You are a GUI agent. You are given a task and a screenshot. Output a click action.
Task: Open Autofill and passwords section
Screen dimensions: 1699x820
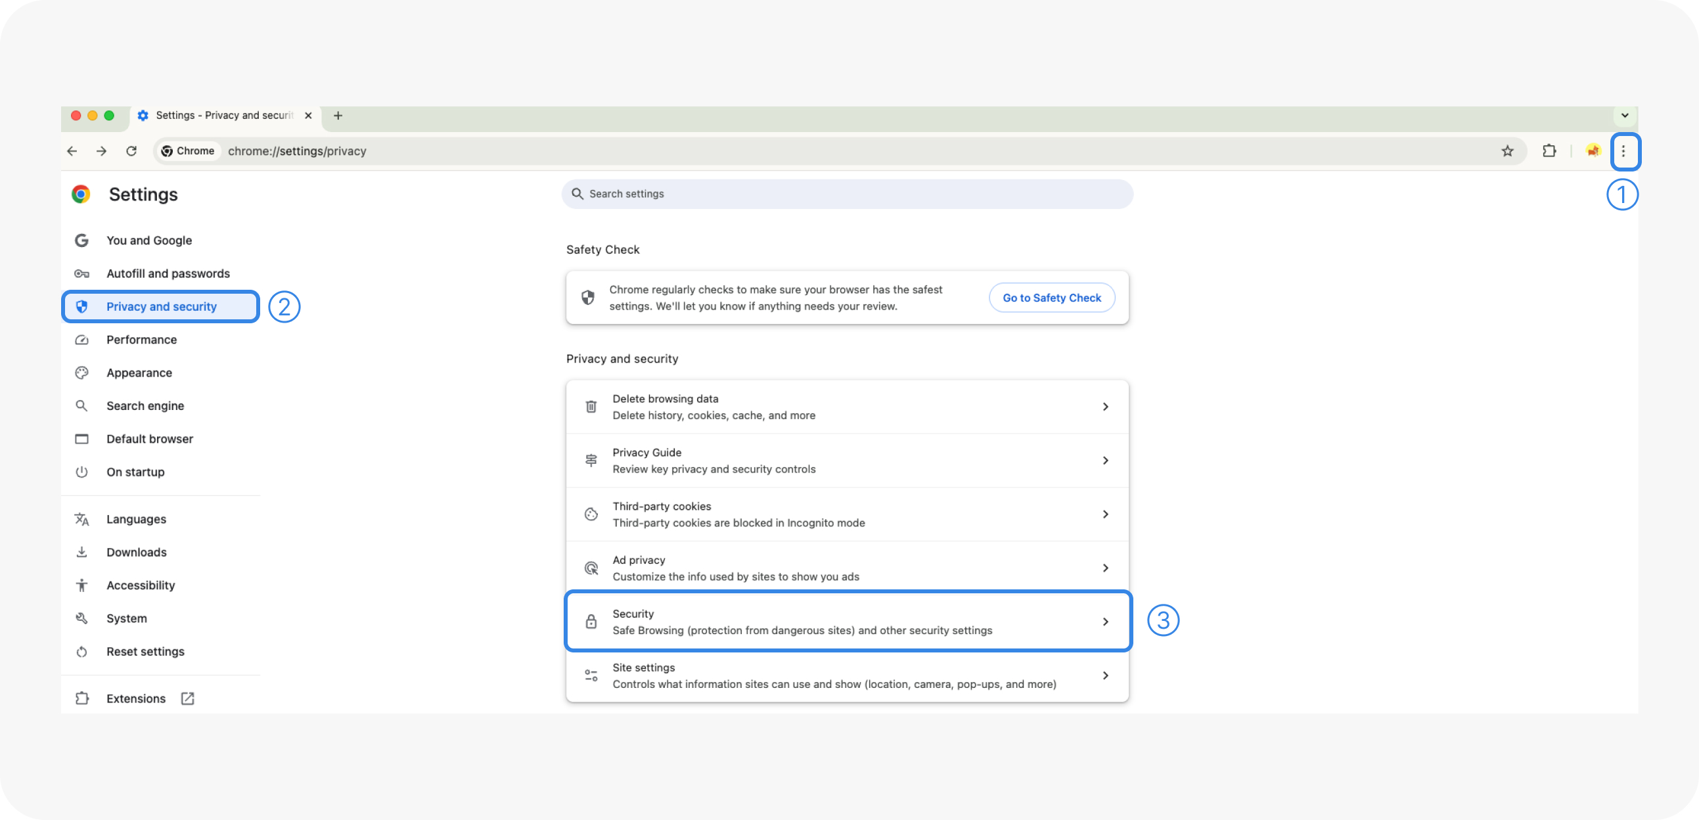click(x=168, y=274)
